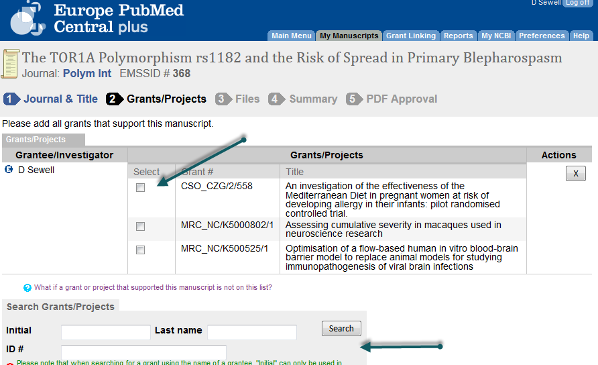Open the 'grant not on this list' help link

[x=153, y=287]
